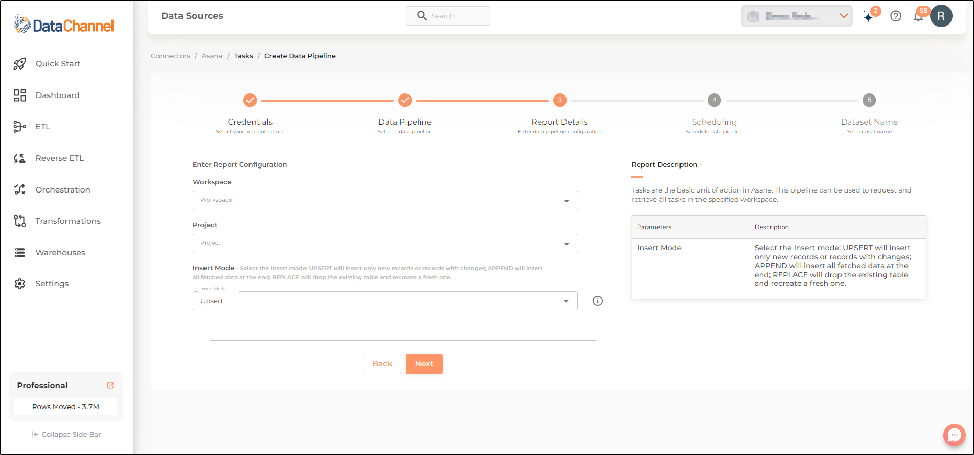Click the Credentials step checkmark
The height and width of the screenshot is (455, 974).
click(x=250, y=100)
